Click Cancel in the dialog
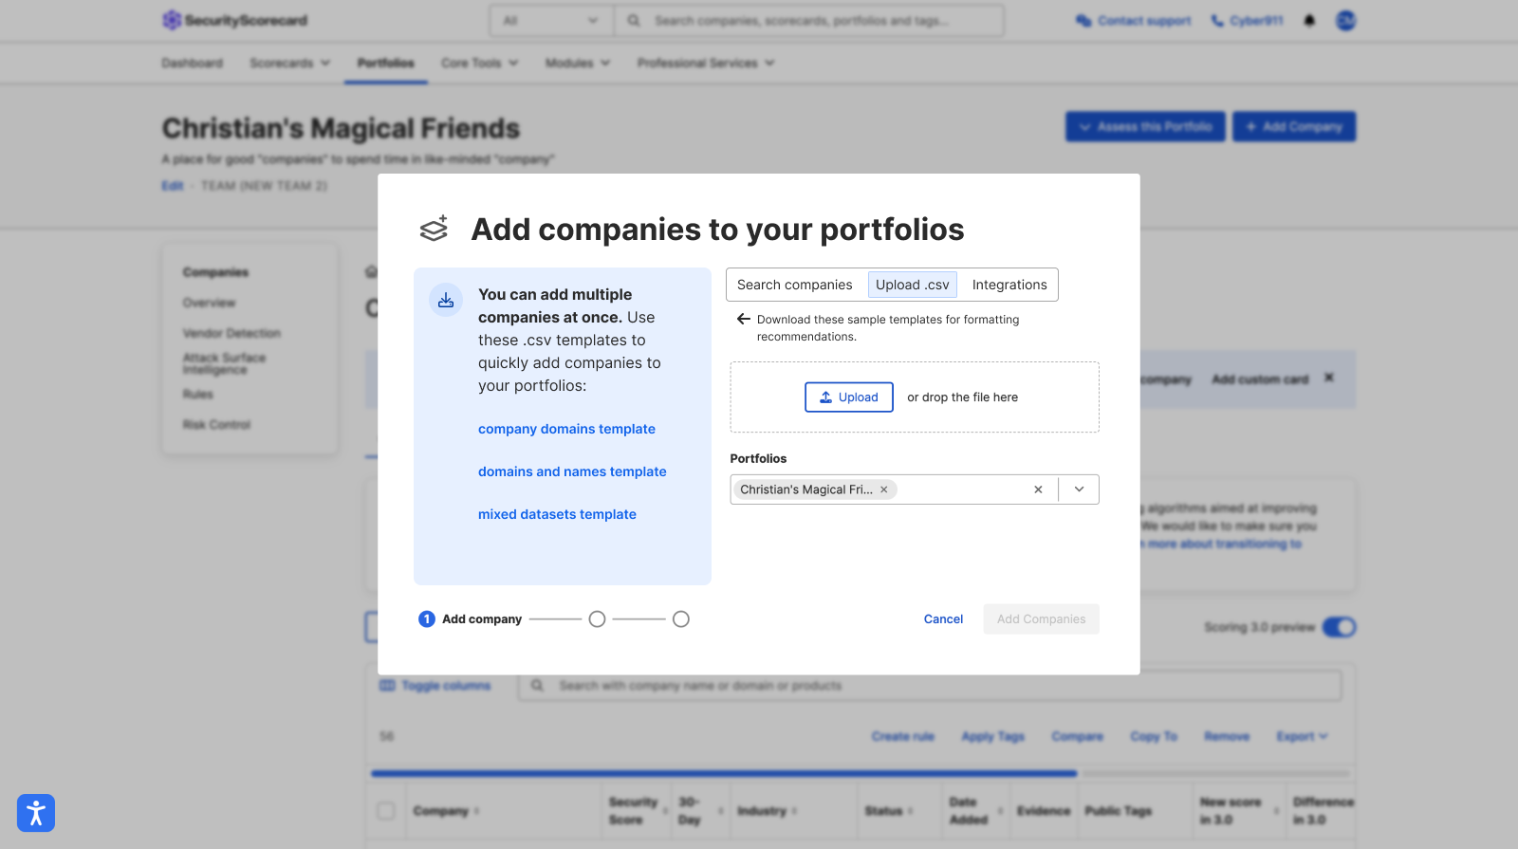1518x849 pixels. pos(944,619)
